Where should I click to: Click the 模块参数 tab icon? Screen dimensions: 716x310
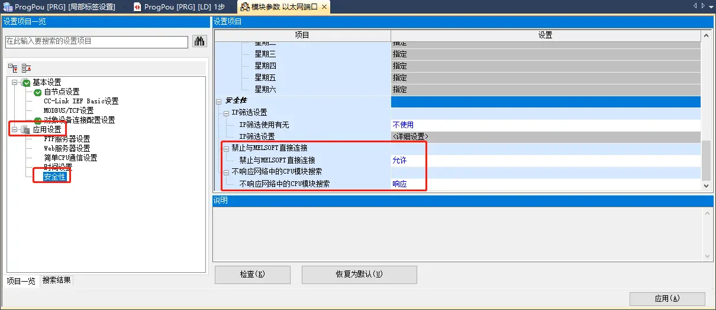[x=245, y=6]
